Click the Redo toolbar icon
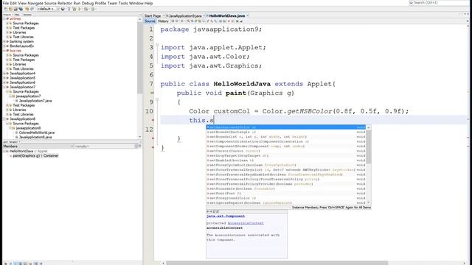Viewport: 472px width, 265px height. pyautogui.click(x=32, y=9)
